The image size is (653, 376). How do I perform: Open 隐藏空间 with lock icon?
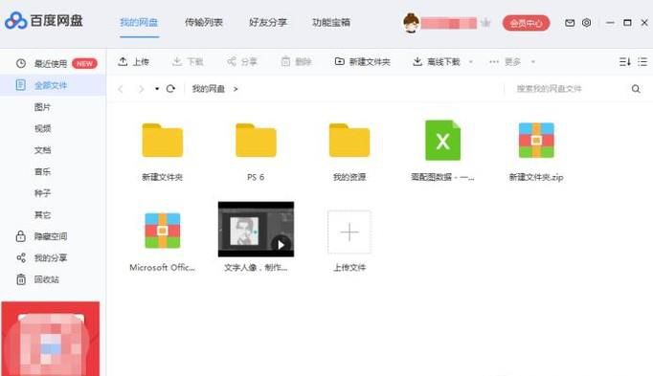click(x=41, y=236)
